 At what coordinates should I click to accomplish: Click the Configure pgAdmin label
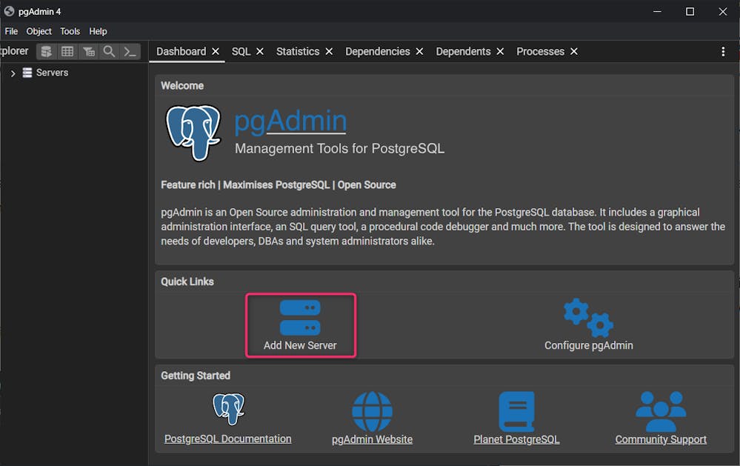(x=589, y=345)
